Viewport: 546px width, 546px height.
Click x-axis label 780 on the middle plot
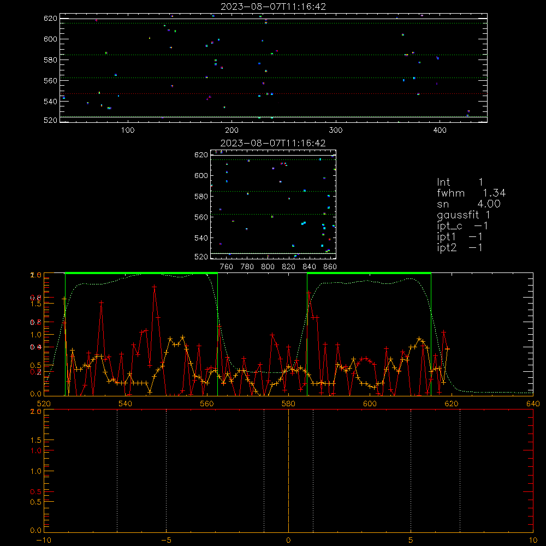(x=247, y=267)
